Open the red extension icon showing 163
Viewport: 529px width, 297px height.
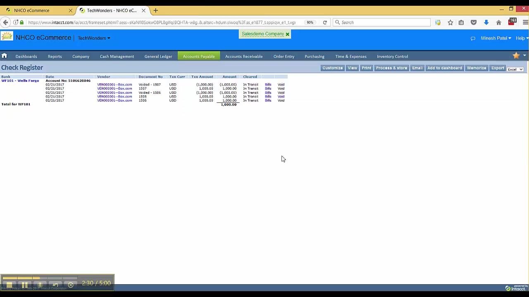click(512, 21)
